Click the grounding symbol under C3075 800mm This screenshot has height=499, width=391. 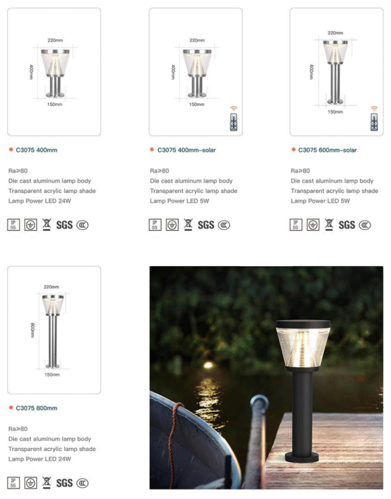tap(31, 483)
